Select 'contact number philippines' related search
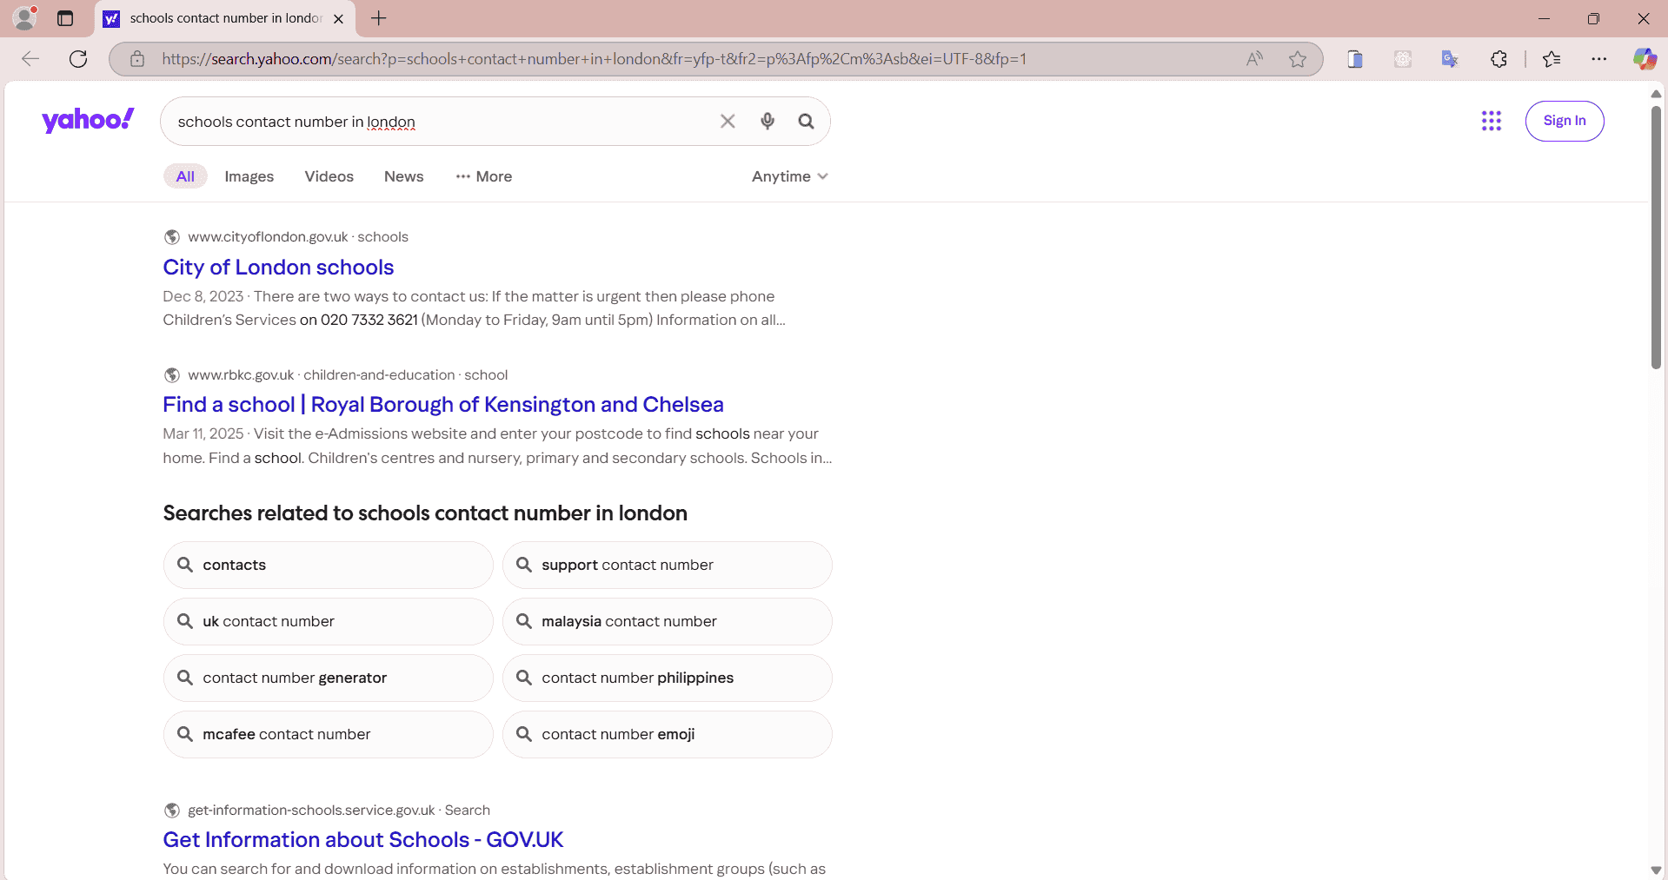 [668, 678]
